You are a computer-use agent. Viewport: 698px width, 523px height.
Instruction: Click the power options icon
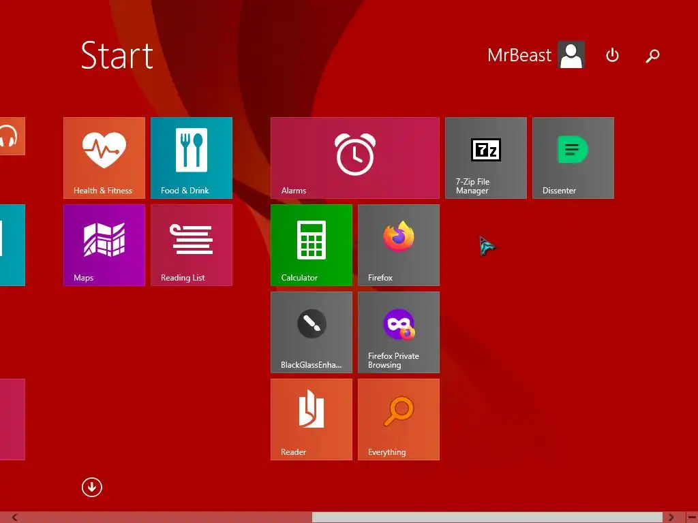click(612, 55)
